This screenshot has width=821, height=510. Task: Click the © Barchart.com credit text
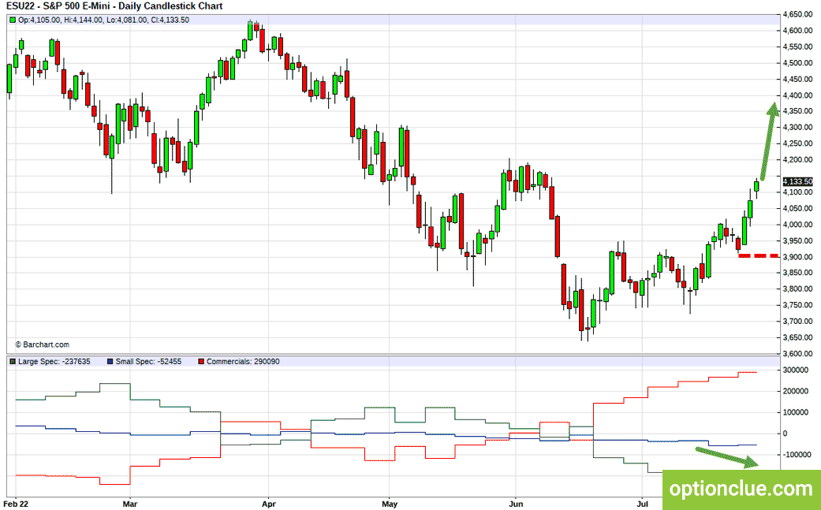click(x=42, y=344)
